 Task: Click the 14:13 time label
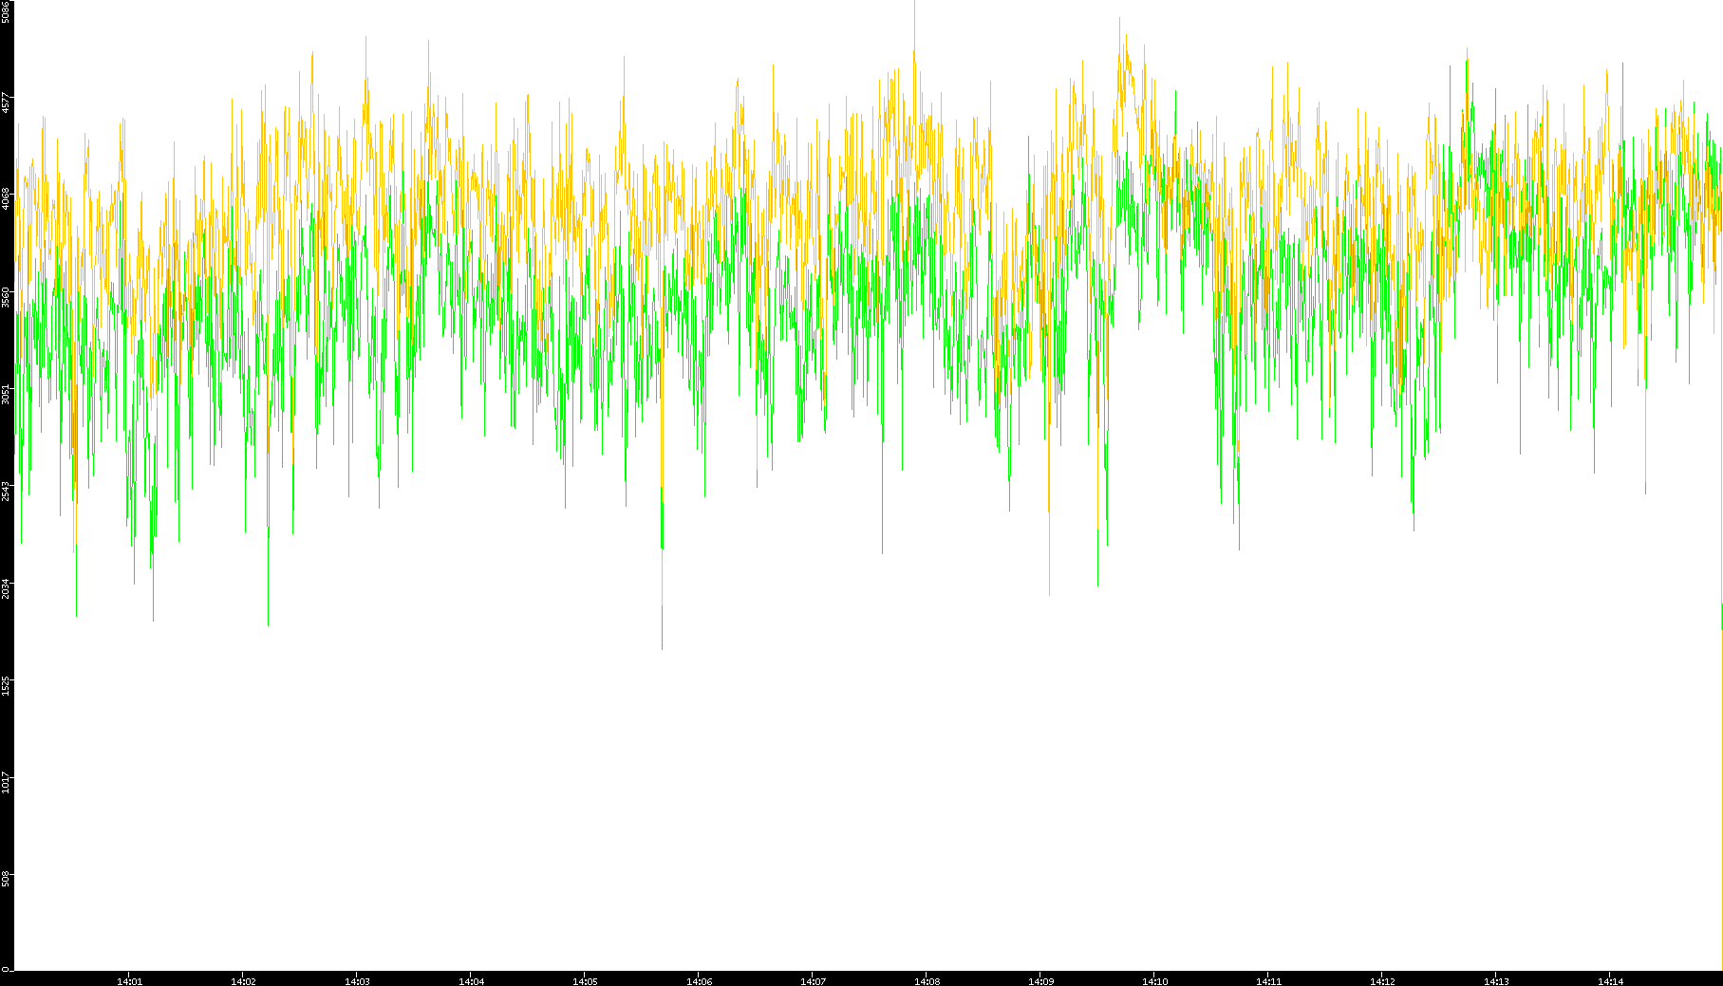pyautogui.click(x=1496, y=981)
